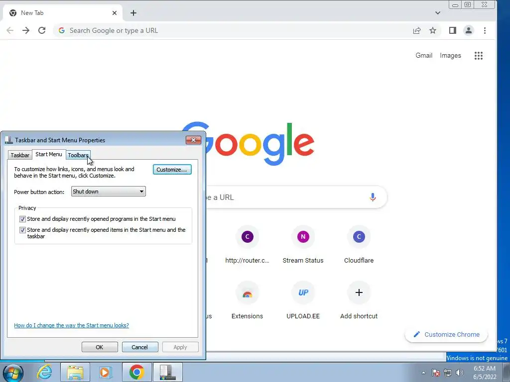Switch to the Taskbar tab

click(20, 155)
